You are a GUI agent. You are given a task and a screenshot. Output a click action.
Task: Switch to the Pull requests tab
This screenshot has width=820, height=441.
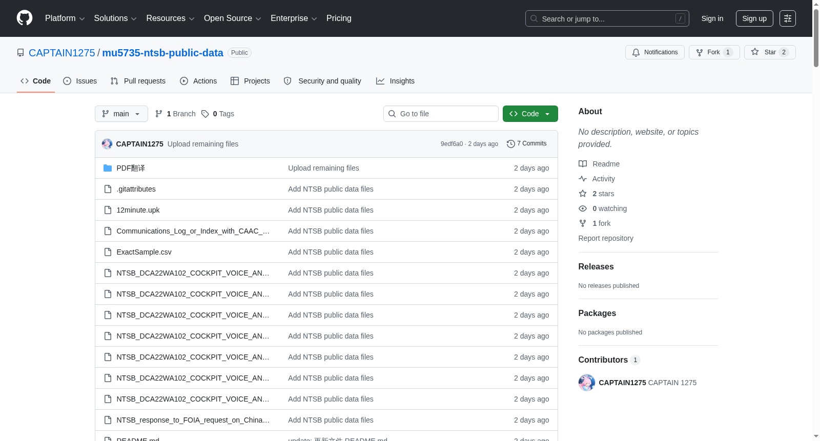(x=138, y=81)
